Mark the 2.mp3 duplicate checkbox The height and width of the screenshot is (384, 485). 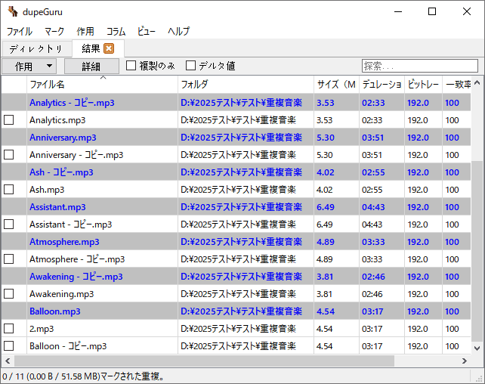point(9,329)
